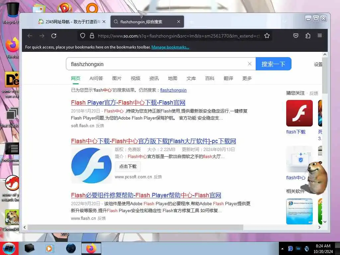Image resolution: width=340 pixels, height=255 pixels.
Task: Click the padlock site info icon
Action: (92, 36)
